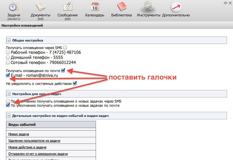This screenshot has width=233, height=160.
Task: Uncheck Не уведомлять о системных действиях
Action: [75, 83]
